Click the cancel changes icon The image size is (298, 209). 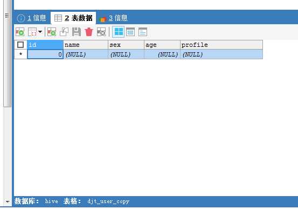click(x=101, y=32)
